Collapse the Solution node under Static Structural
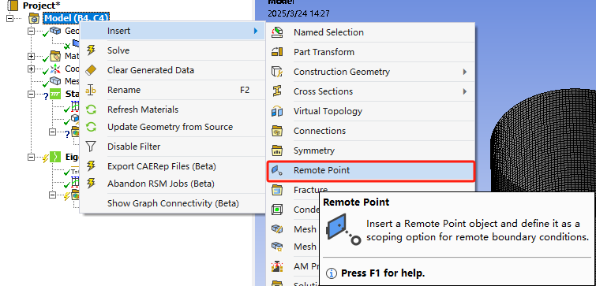Image resolution: width=596 pixels, height=286 pixels. (x=53, y=132)
